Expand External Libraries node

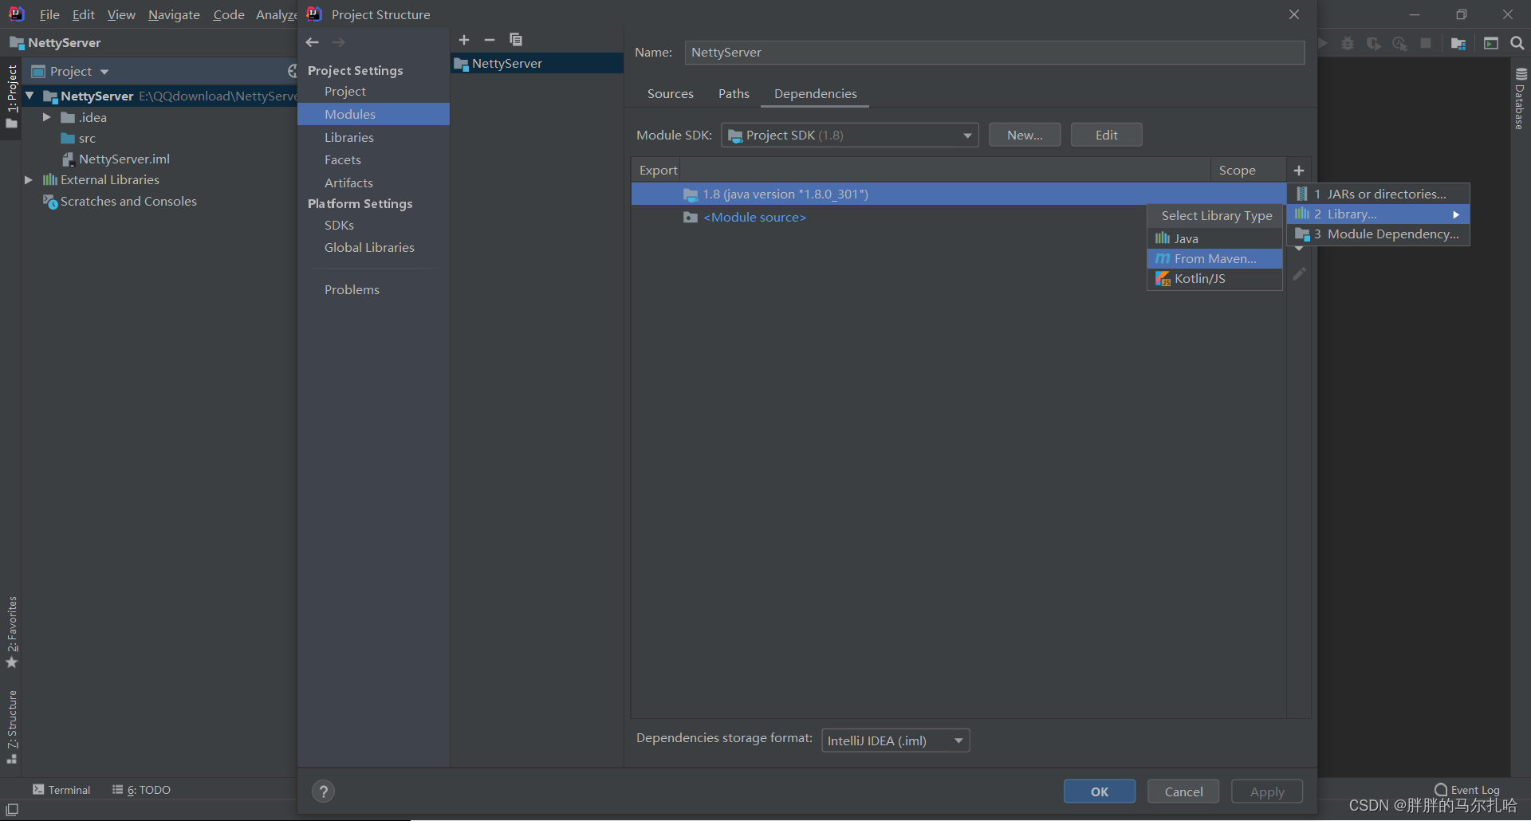(29, 180)
